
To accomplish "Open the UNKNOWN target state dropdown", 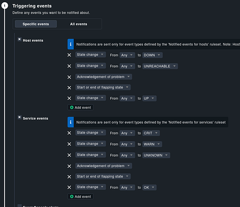I will coord(156,155).
